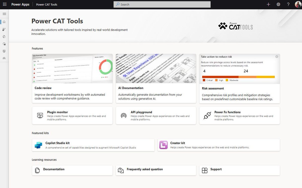
Task: Open the Microsoft app launcher waffle icon
Action: [4, 4]
